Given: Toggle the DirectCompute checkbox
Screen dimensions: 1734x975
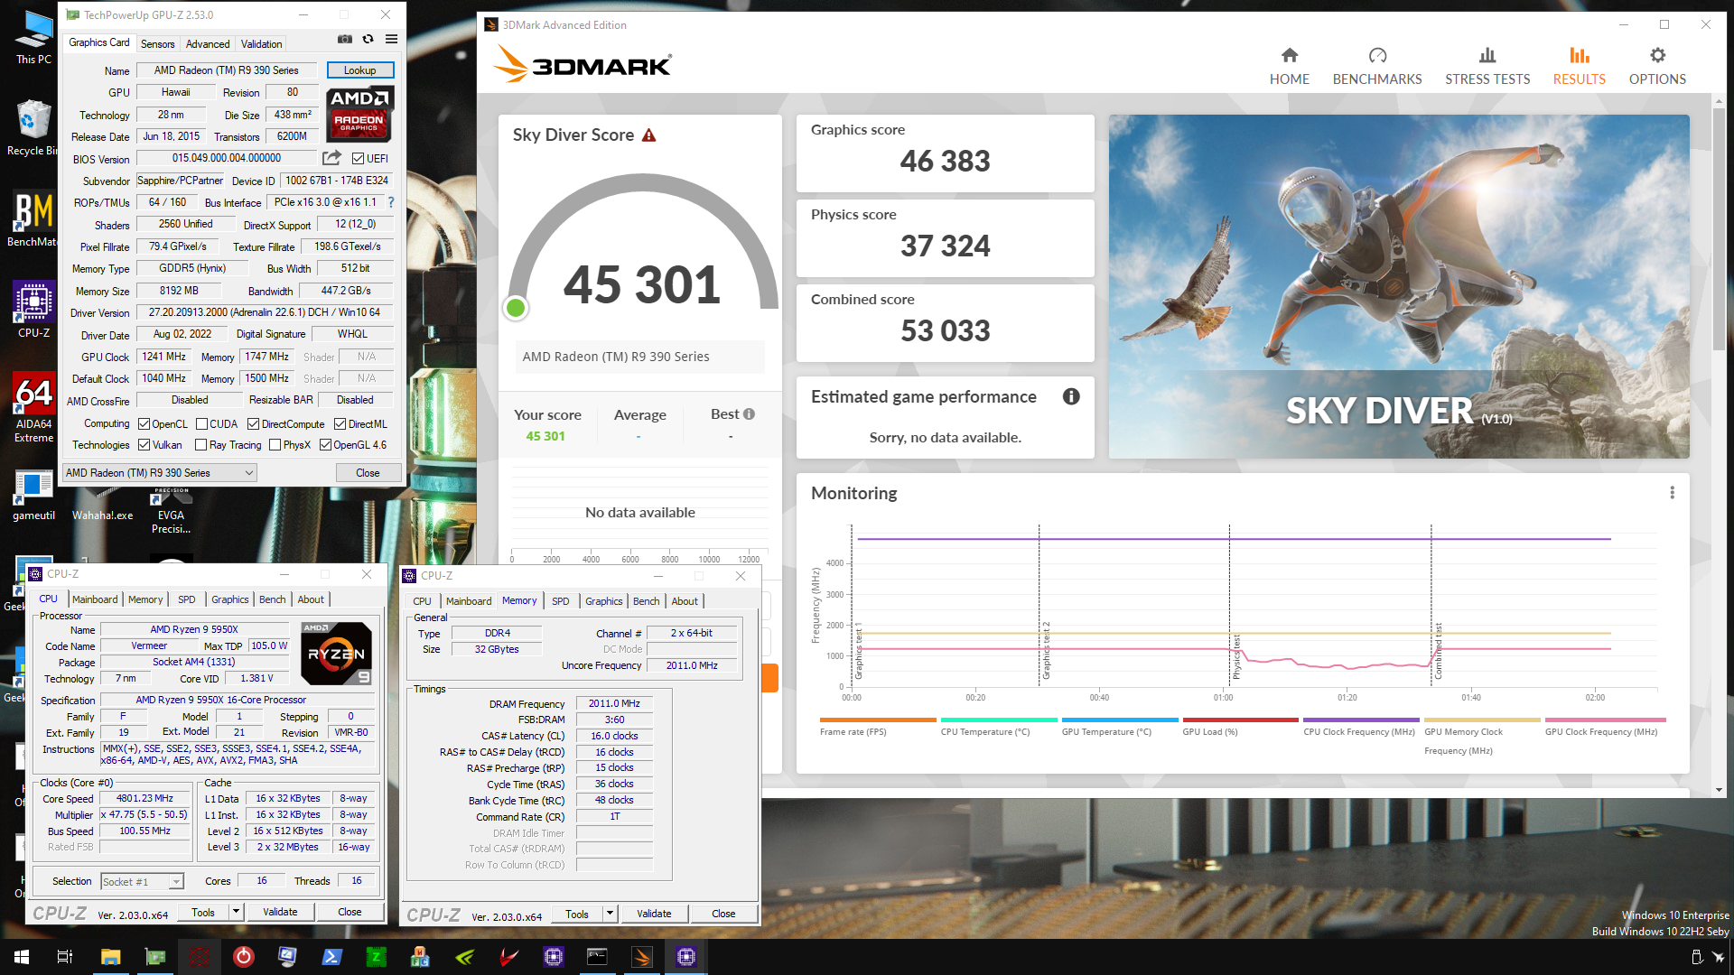Looking at the screenshot, I should click(253, 424).
